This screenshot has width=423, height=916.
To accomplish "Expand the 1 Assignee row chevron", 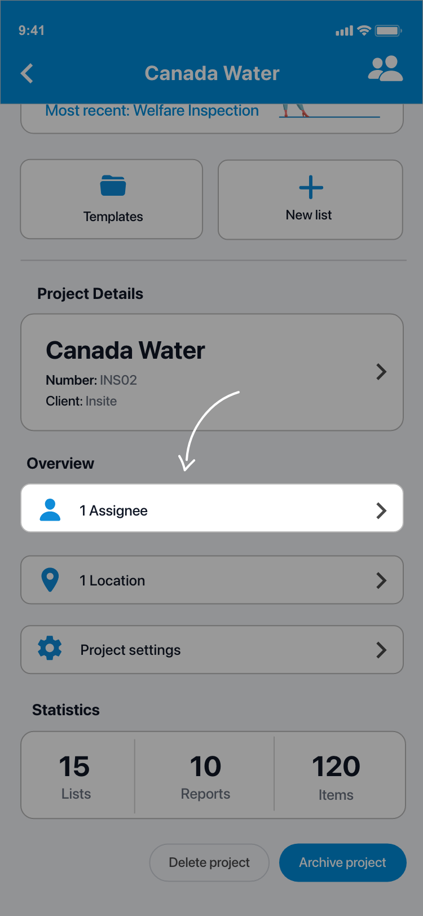I will [381, 510].
